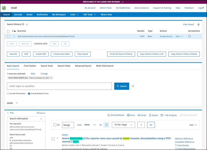The image size is (207, 150).
Task: Click the Enter topic or question field
Action: click(59, 86)
